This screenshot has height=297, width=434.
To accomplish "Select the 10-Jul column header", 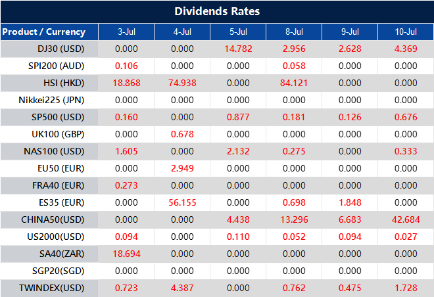I will point(406,32).
